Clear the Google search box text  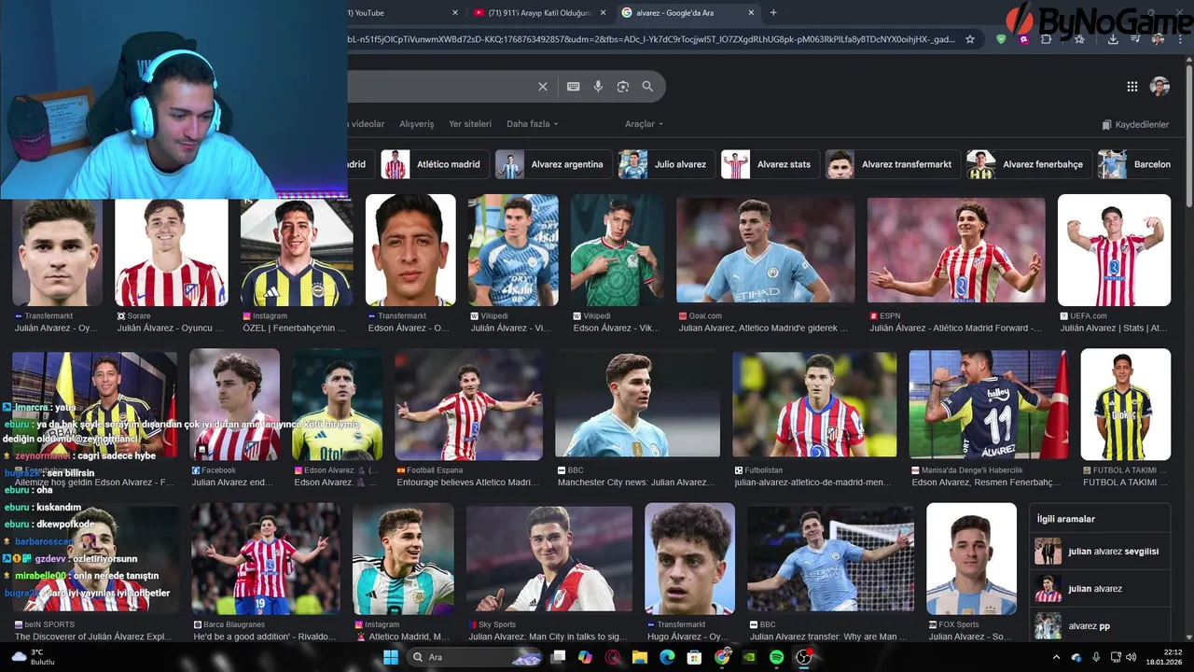(x=543, y=87)
